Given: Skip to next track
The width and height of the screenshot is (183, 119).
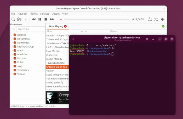Looking at the screenshot, I should click(x=52, y=19).
